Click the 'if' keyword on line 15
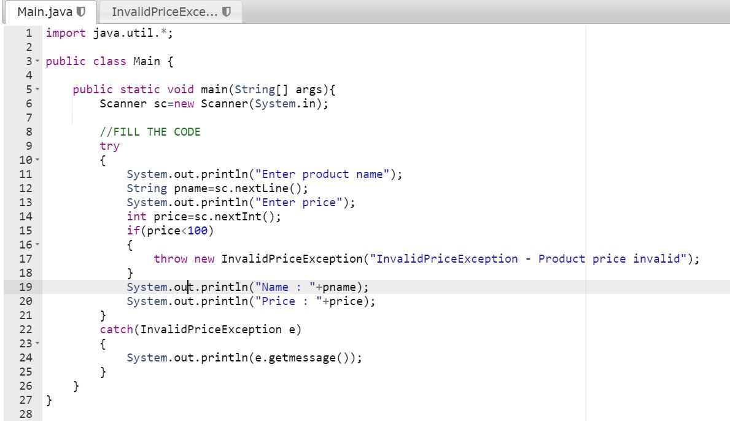This screenshot has width=730, height=421. click(x=133, y=231)
